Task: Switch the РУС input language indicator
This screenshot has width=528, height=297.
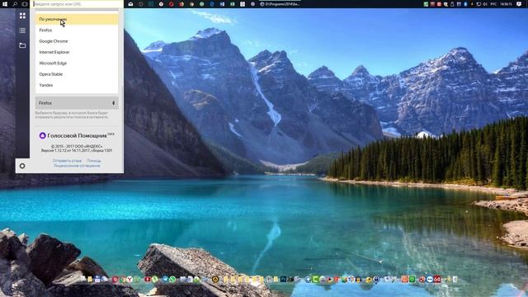Action: 493,4
